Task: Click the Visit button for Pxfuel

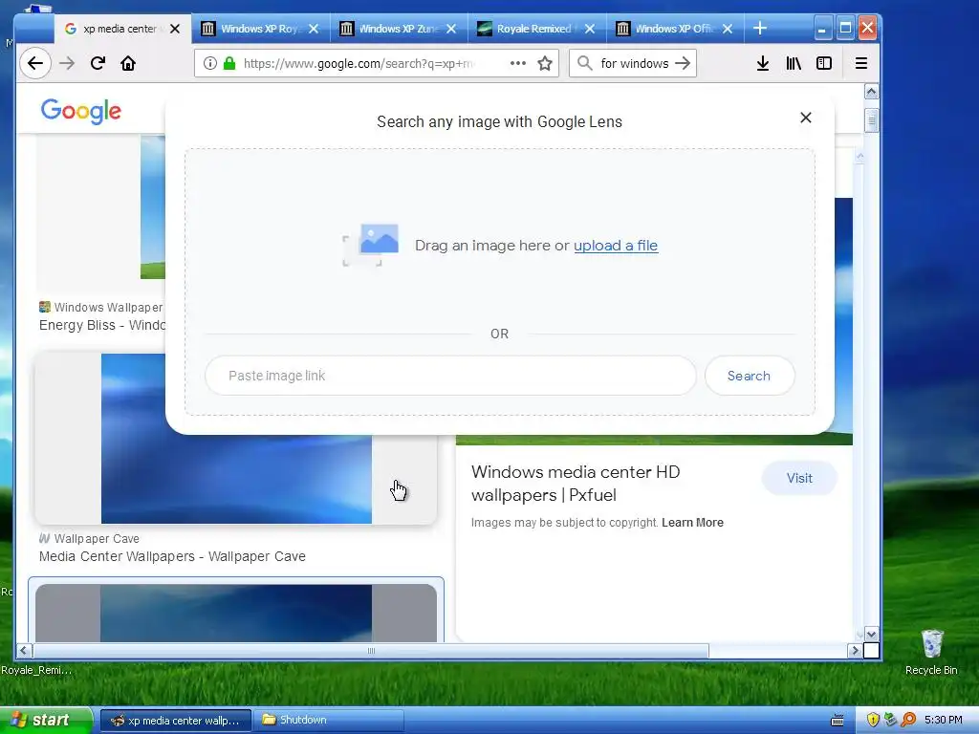Action: [x=799, y=478]
